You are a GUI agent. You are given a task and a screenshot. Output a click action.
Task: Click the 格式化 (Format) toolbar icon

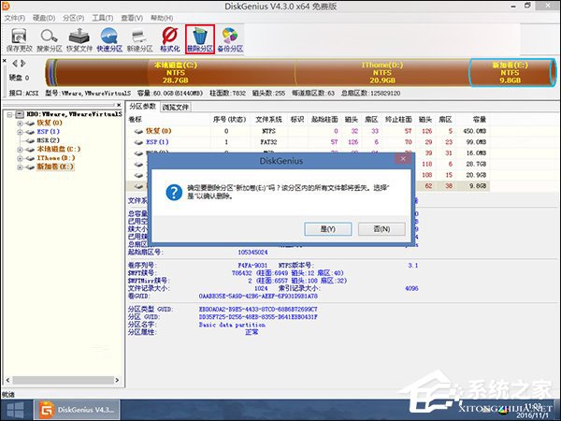click(x=170, y=37)
